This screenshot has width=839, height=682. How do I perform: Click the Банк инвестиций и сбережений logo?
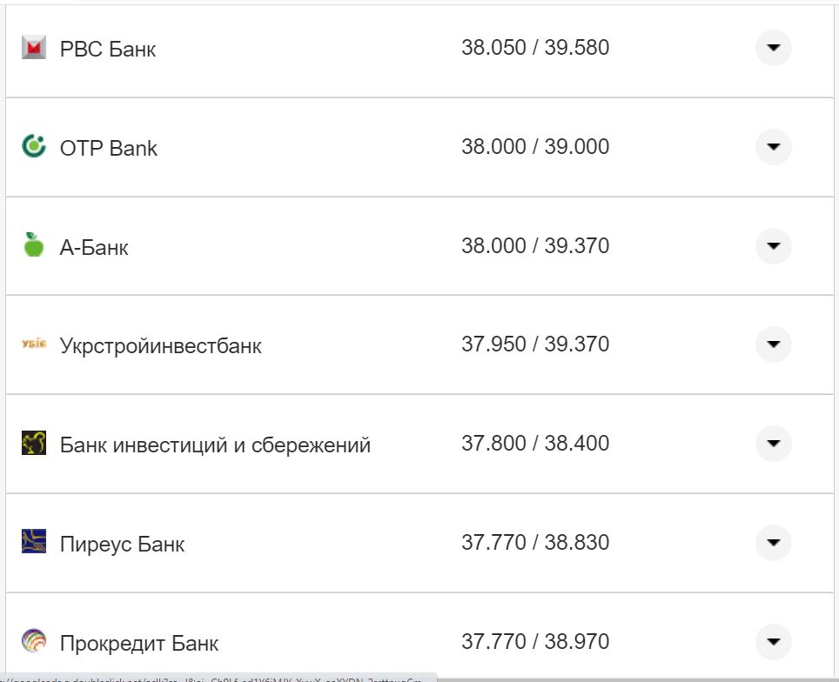33,444
